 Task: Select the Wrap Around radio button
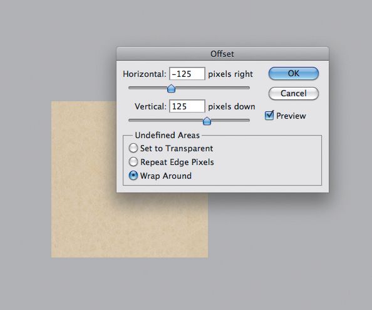(133, 176)
